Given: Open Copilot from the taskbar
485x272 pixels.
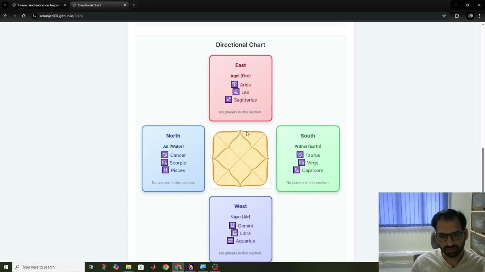Looking at the screenshot, I should click(116, 267).
